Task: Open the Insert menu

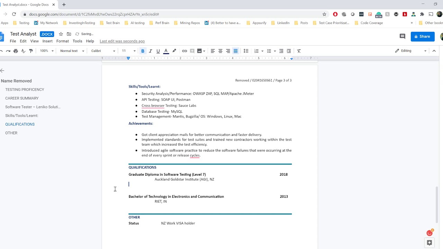Action: click(x=47, y=41)
